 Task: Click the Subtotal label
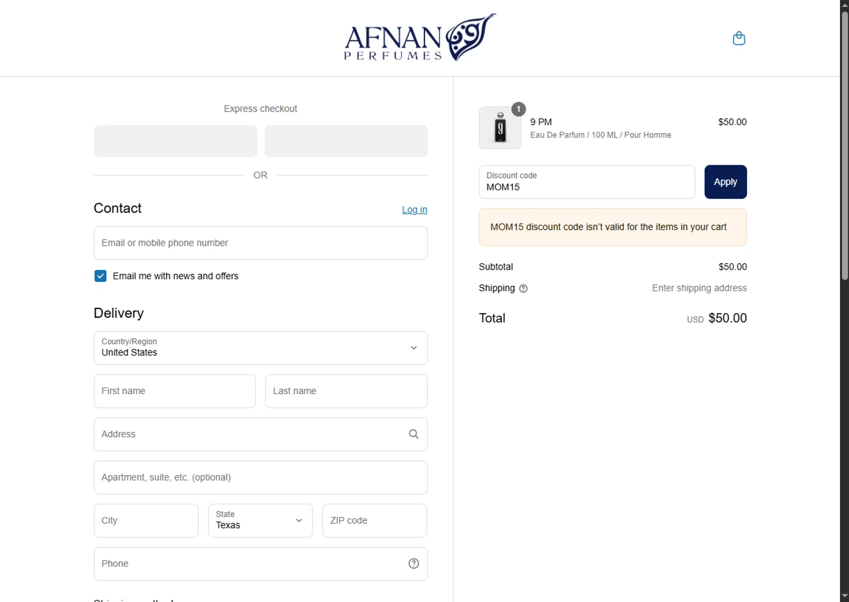tap(496, 267)
